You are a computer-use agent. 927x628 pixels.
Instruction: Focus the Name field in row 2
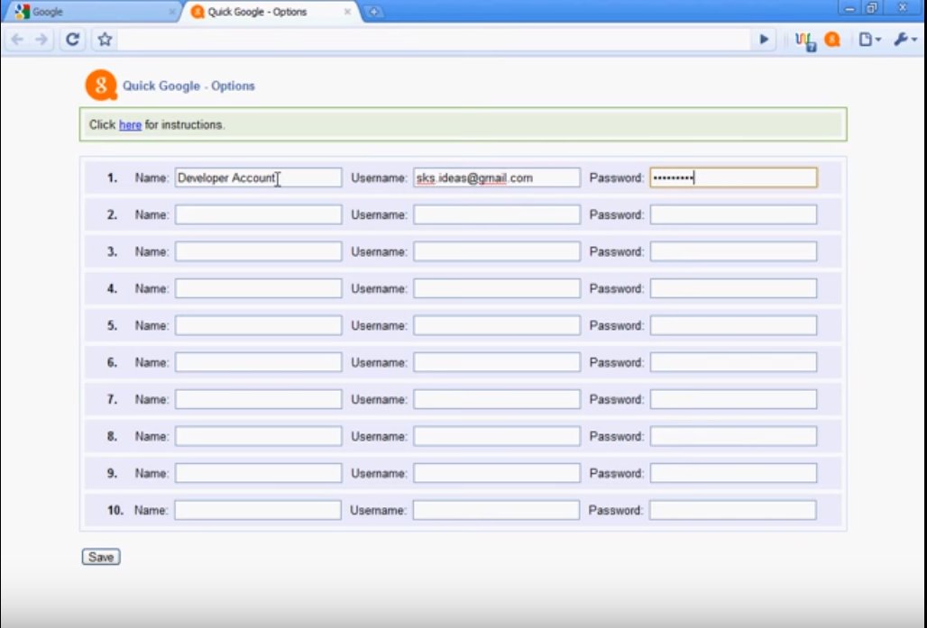[x=258, y=214]
